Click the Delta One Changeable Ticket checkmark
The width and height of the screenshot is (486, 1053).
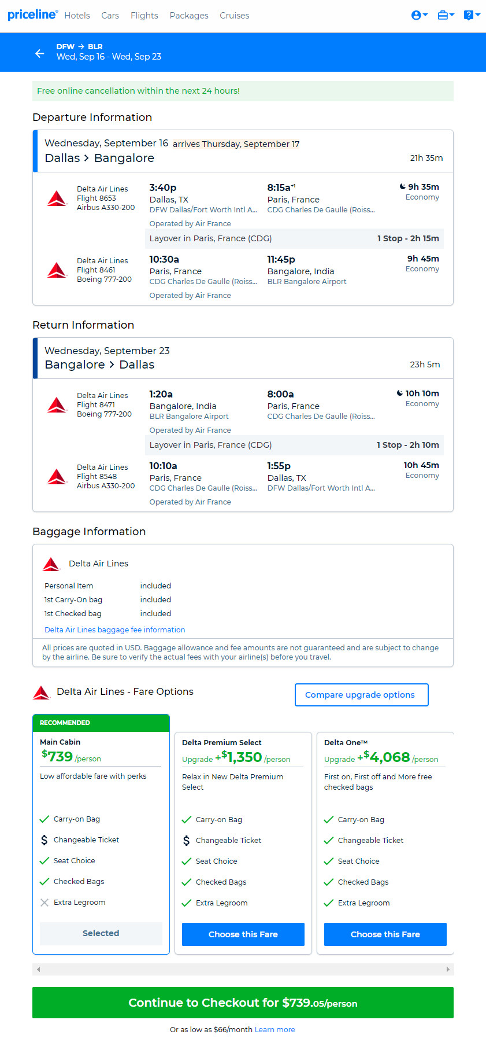(329, 840)
